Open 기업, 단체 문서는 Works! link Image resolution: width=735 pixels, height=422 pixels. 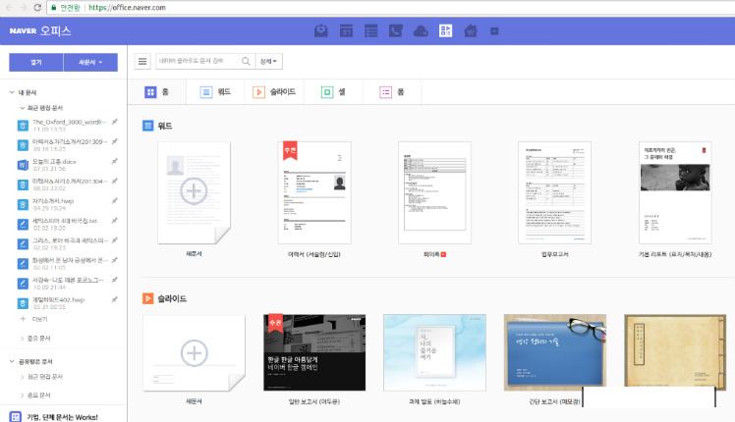(62, 417)
